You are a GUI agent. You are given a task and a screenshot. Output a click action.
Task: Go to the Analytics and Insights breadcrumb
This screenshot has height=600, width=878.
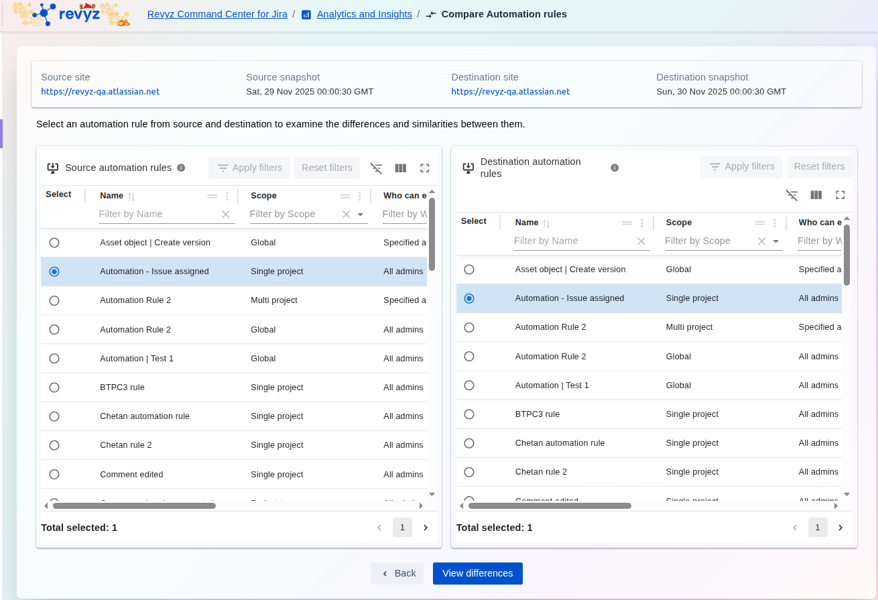(364, 14)
